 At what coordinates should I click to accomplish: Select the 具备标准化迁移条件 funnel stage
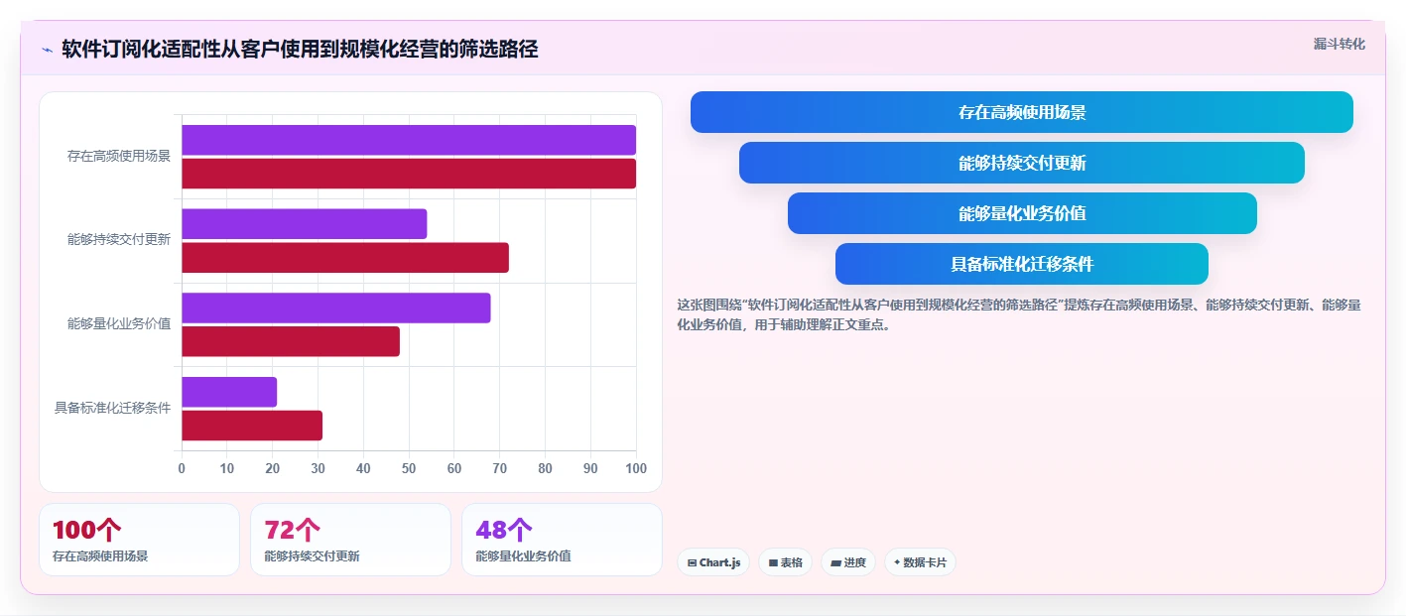click(1022, 264)
